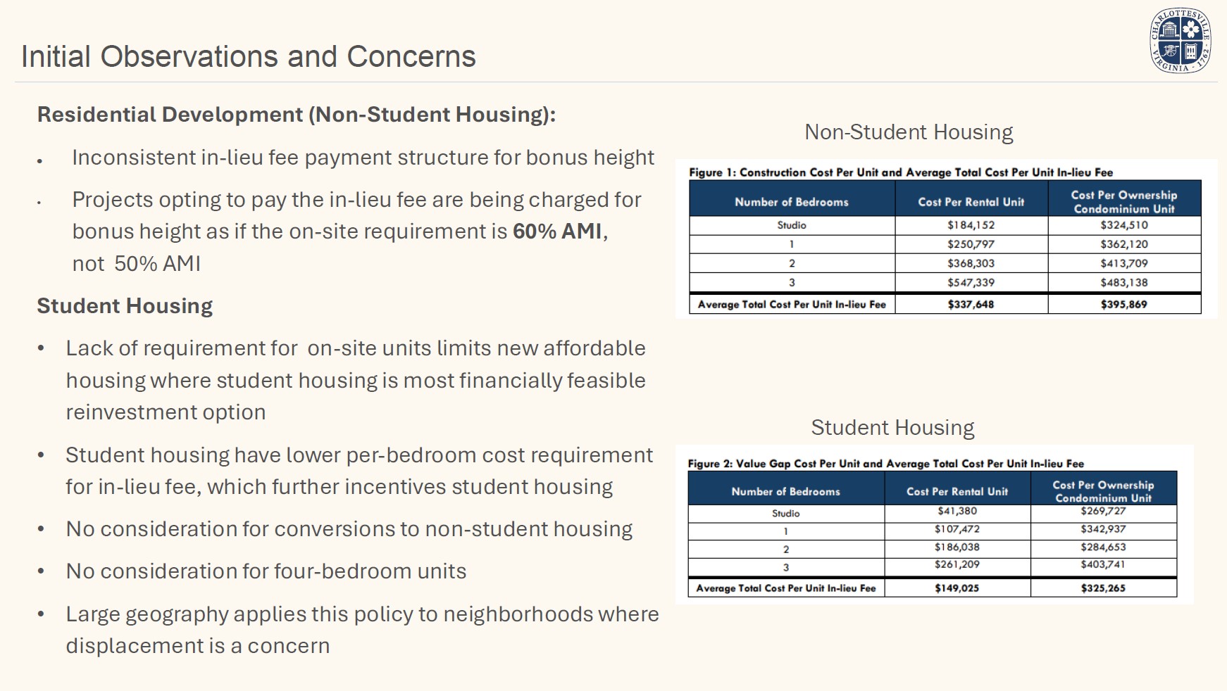This screenshot has width=1227, height=691.
Task: Click the 'Non-Student Housing' label above Figure 1
Action: [x=909, y=132]
